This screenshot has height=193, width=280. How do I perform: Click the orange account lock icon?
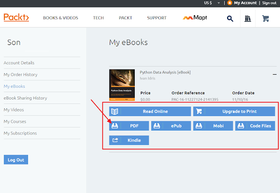point(230,3)
